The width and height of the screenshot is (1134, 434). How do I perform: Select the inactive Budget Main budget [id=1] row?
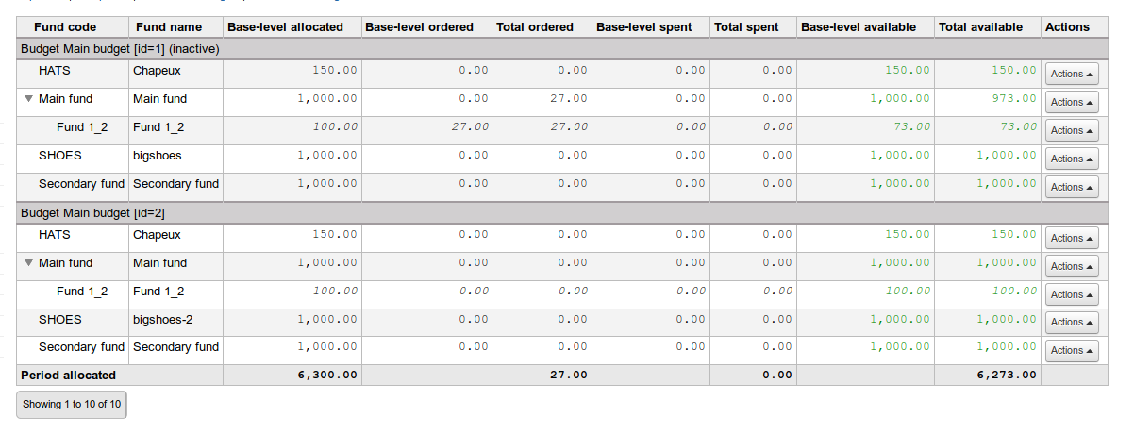pyautogui.click(x=120, y=48)
